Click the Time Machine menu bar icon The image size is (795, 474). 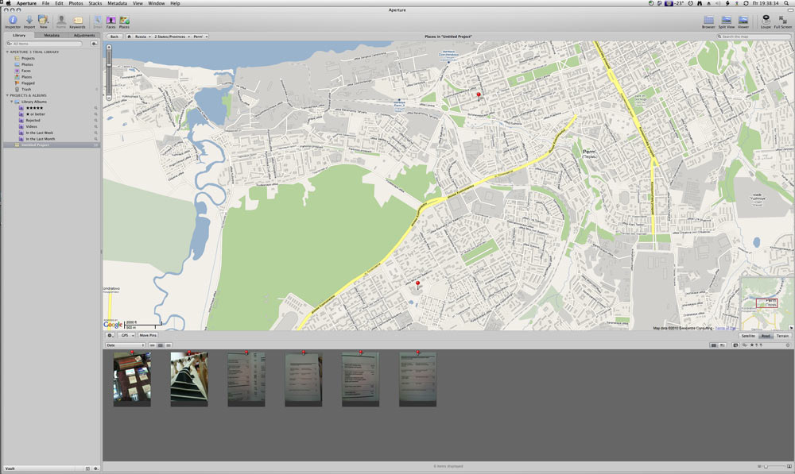point(690,3)
